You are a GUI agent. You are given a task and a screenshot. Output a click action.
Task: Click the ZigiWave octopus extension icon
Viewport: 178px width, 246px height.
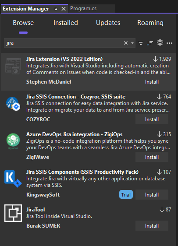click(13, 141)
